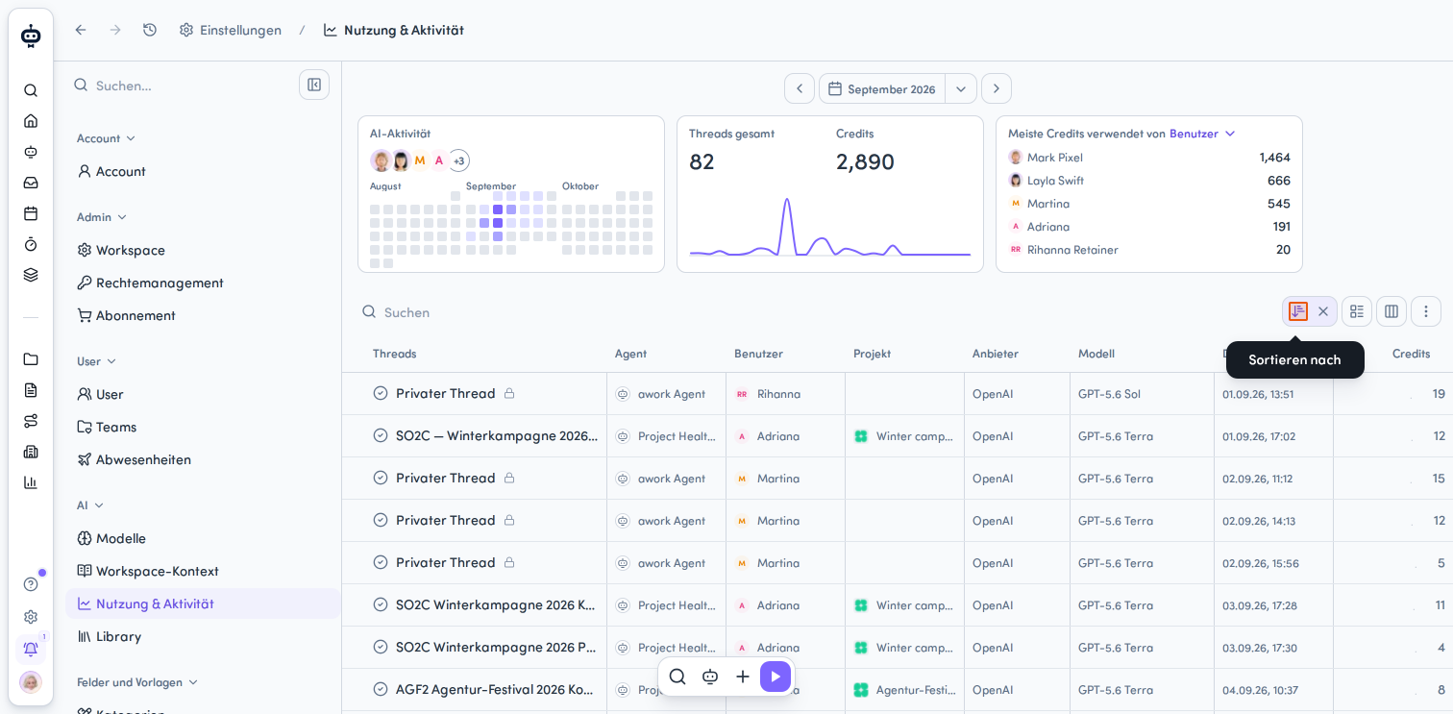Open the Benutzer dropdown in credits card
Viewport: 1453px width, 714px height.
1202,134
